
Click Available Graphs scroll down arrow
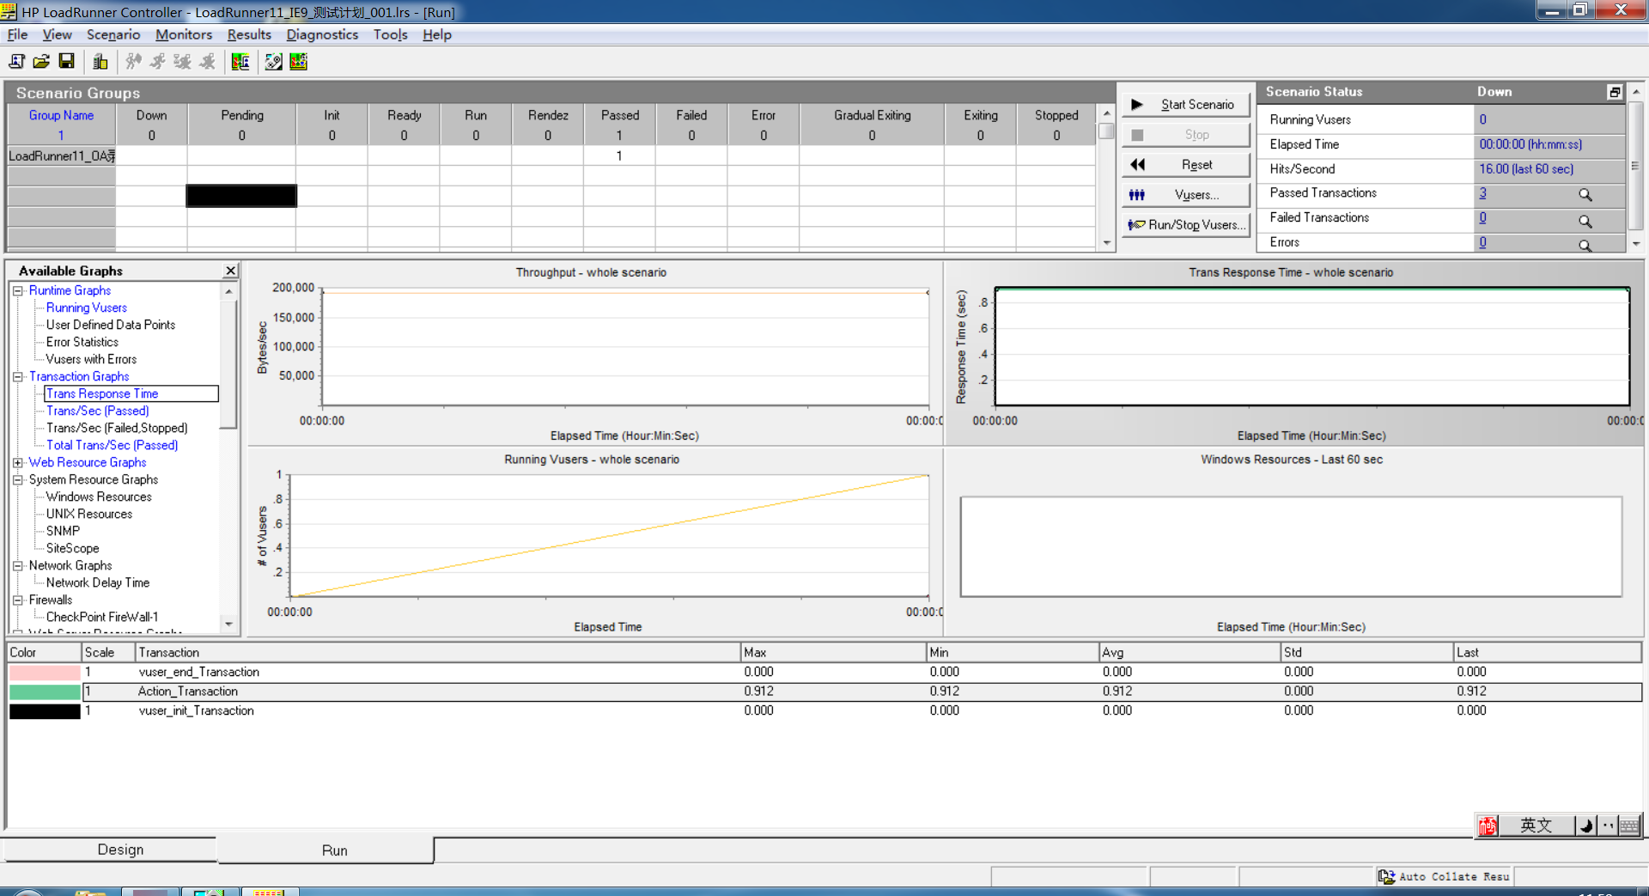click(228, 624)
